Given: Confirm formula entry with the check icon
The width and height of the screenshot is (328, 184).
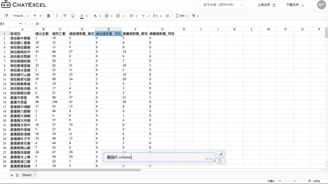Looking at the screenshot, I should 32,24.
